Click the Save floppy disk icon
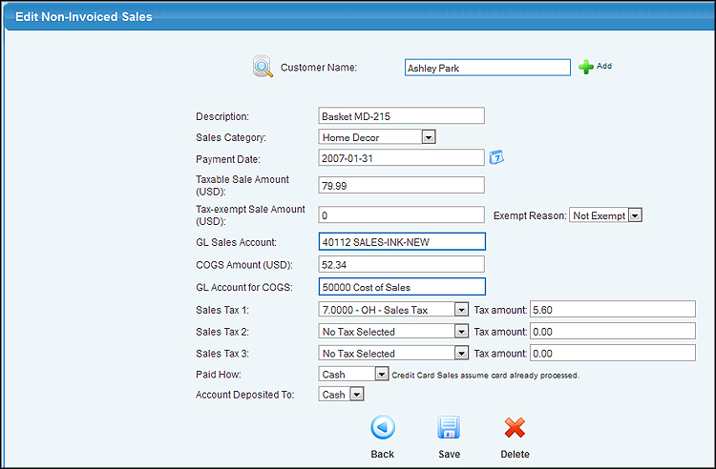This screenshot has height=469, width=716. click(449, 427)
